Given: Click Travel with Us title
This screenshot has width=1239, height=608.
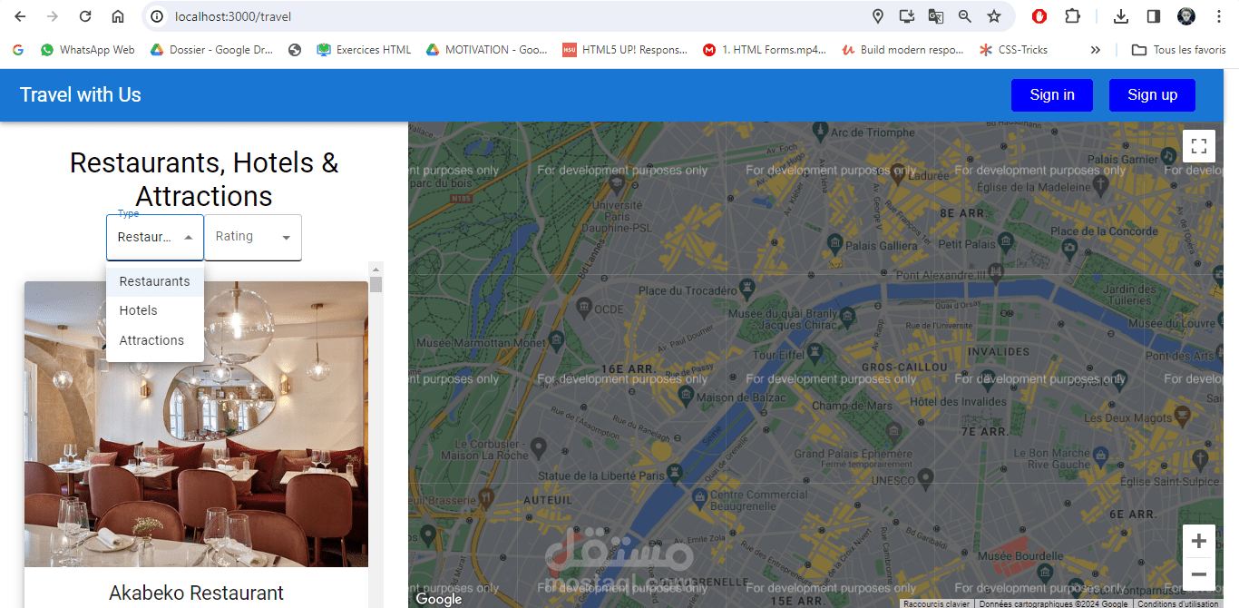Looking at the screenshot, I should click(81, 95).
